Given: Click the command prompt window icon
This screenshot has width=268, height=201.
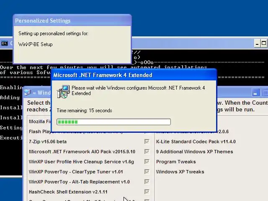Looking at the screenshot, I should [4, 44].
